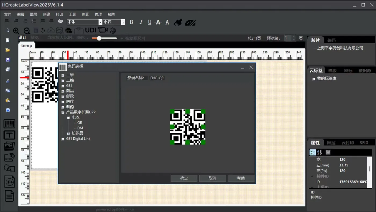Viewport: 376px width, 212px height.
Task: Open the 文件 menu
Action: [8, 14]
